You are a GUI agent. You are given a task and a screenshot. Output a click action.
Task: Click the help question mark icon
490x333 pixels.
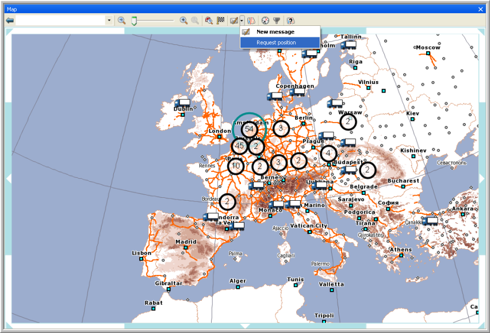click(x=291, y=20)
